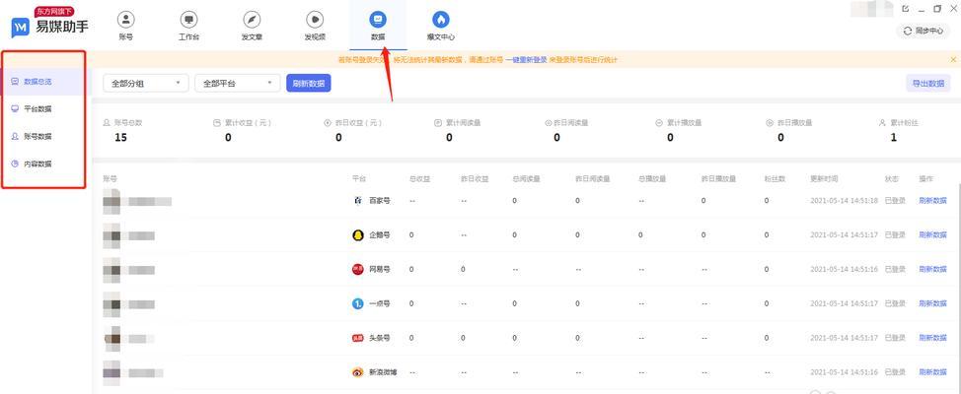
Task: Click the 新浪微博 platform icon
Action: click(358, 372)
